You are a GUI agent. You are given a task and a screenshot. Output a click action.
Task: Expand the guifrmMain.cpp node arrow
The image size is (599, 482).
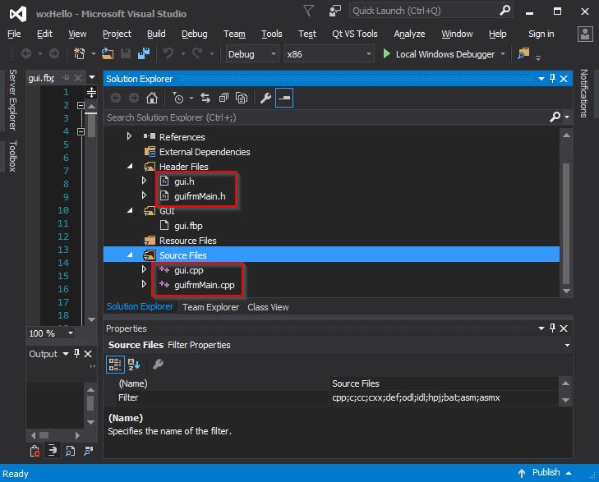point(144,284)
